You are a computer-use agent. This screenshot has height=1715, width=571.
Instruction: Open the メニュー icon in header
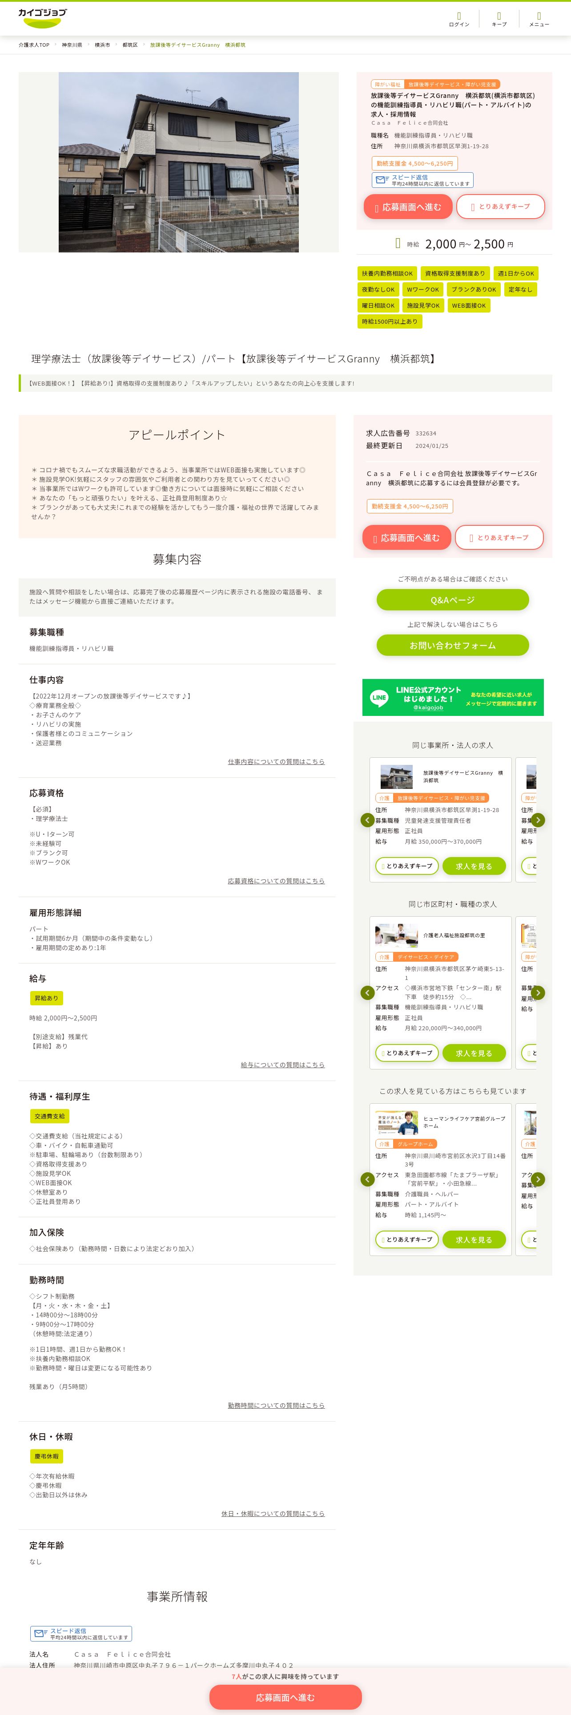tap(539, 19)
